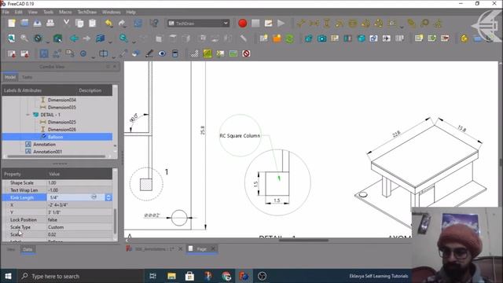Click the drawing canvas horizontal scrollbar
Image resolution: width=503 pixels, height=283 pixels.
[x=303, y=240]
